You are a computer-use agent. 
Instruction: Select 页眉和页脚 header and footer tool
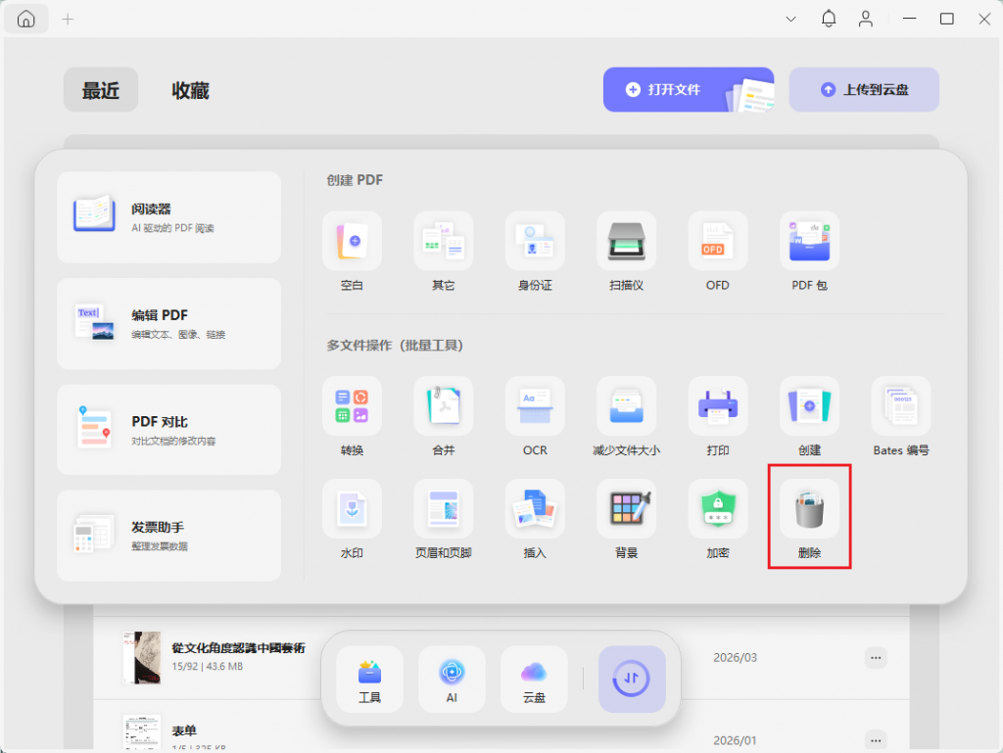[444, 509]
